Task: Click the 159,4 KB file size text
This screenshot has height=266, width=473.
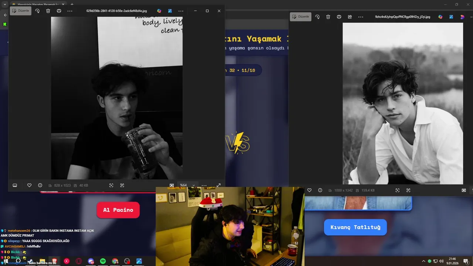Action: (x=368, y=190)
